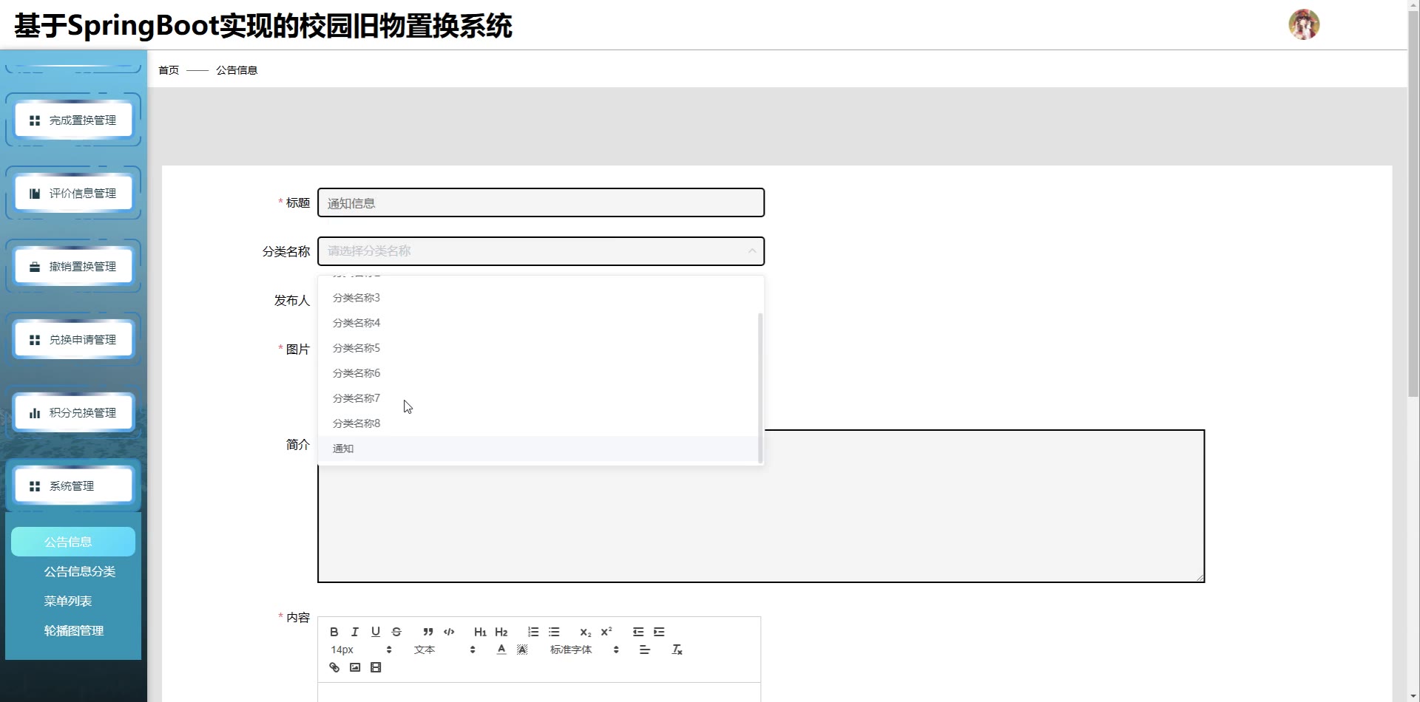Insert a blockquote in content editor

coord(428,632)
